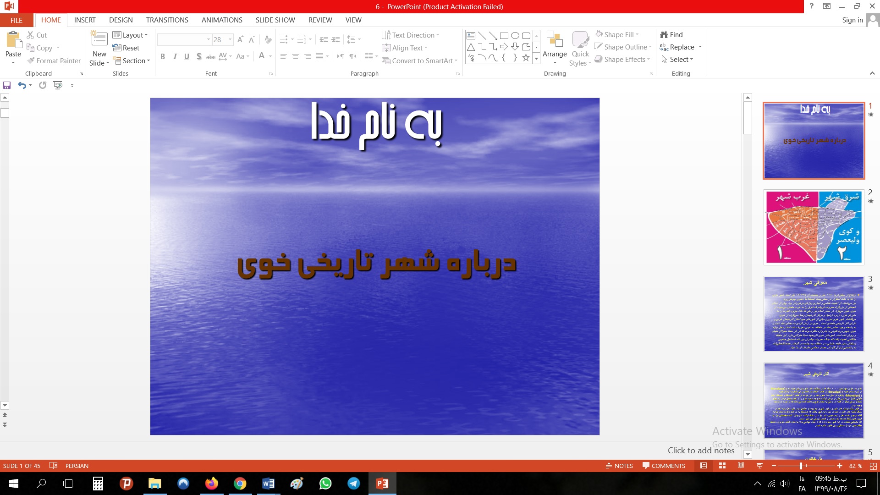
Task: Click the Save icon in quick access toolbar
Action: click(7, 85)
